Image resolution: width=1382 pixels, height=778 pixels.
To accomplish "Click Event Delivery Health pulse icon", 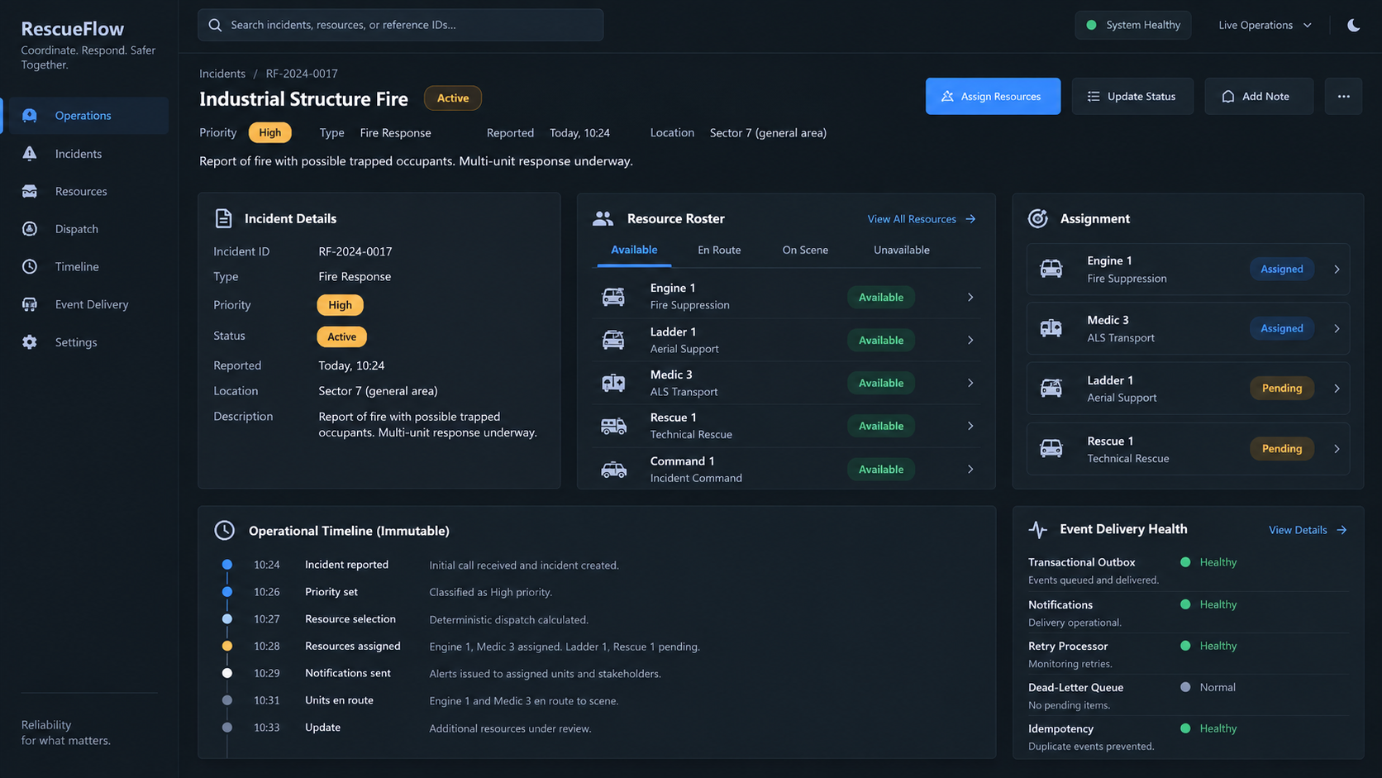I will [x=1038, y=529].
